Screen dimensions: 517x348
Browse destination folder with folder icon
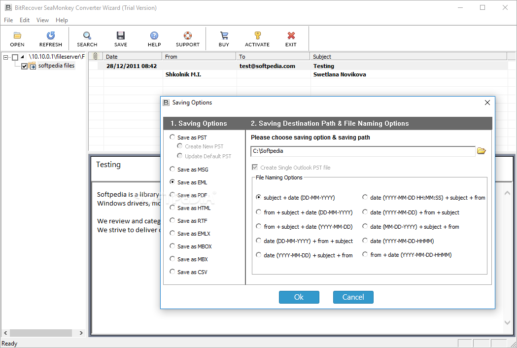tap(482, 151)
